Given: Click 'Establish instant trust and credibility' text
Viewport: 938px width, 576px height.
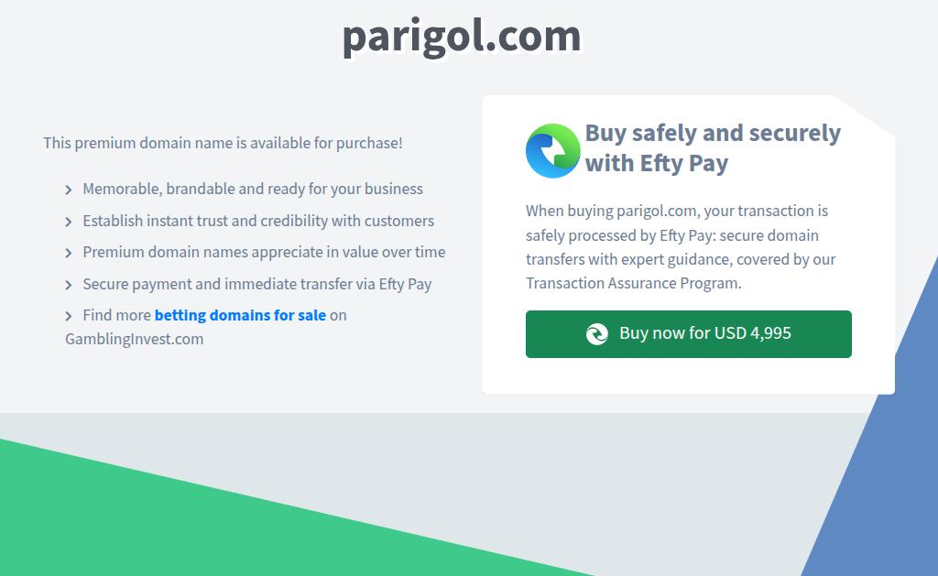Looking at the screenshot, I should (x=258, y=221).
